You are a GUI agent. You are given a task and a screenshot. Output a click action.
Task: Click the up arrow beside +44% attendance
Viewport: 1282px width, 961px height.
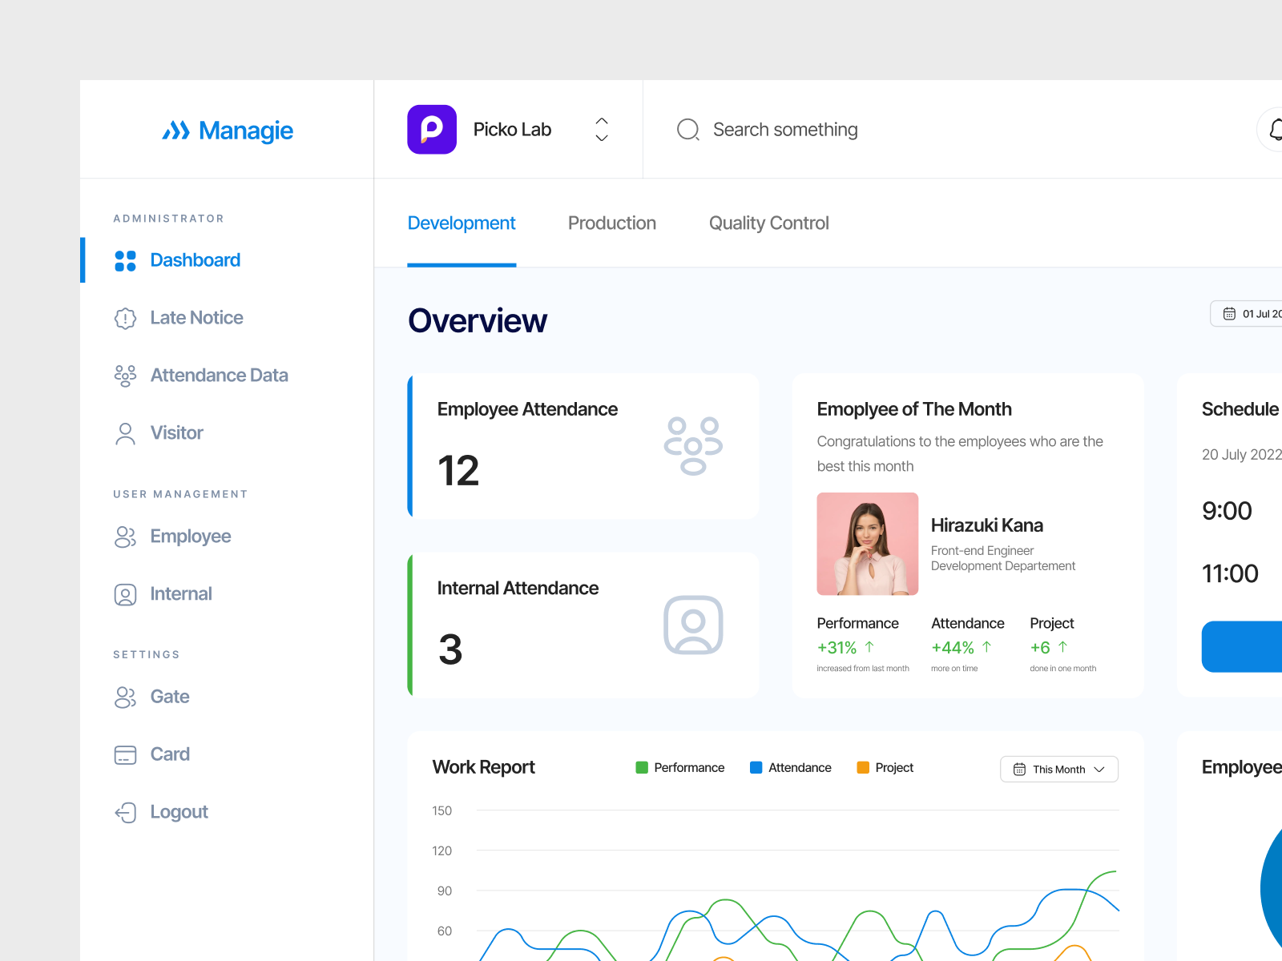point(986,646)
